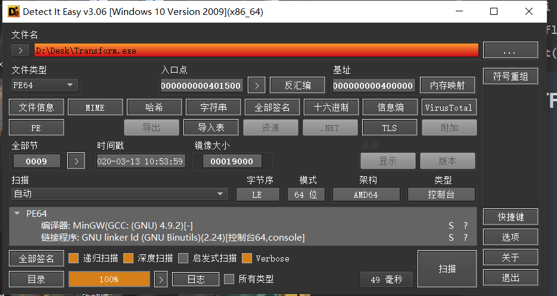Screen dimensions: 557x296
Task: Open the 自动 scan mode dropdown
Action: click(x=119, y=194)
